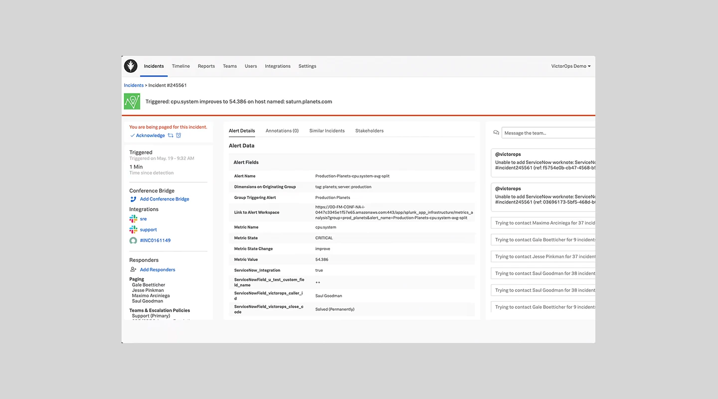Click the reroute arrows icon beside Acknowledge
Image resolution: width=718 pixels, height=399 pixels.
pyautogui.click(x=171, y=136)
